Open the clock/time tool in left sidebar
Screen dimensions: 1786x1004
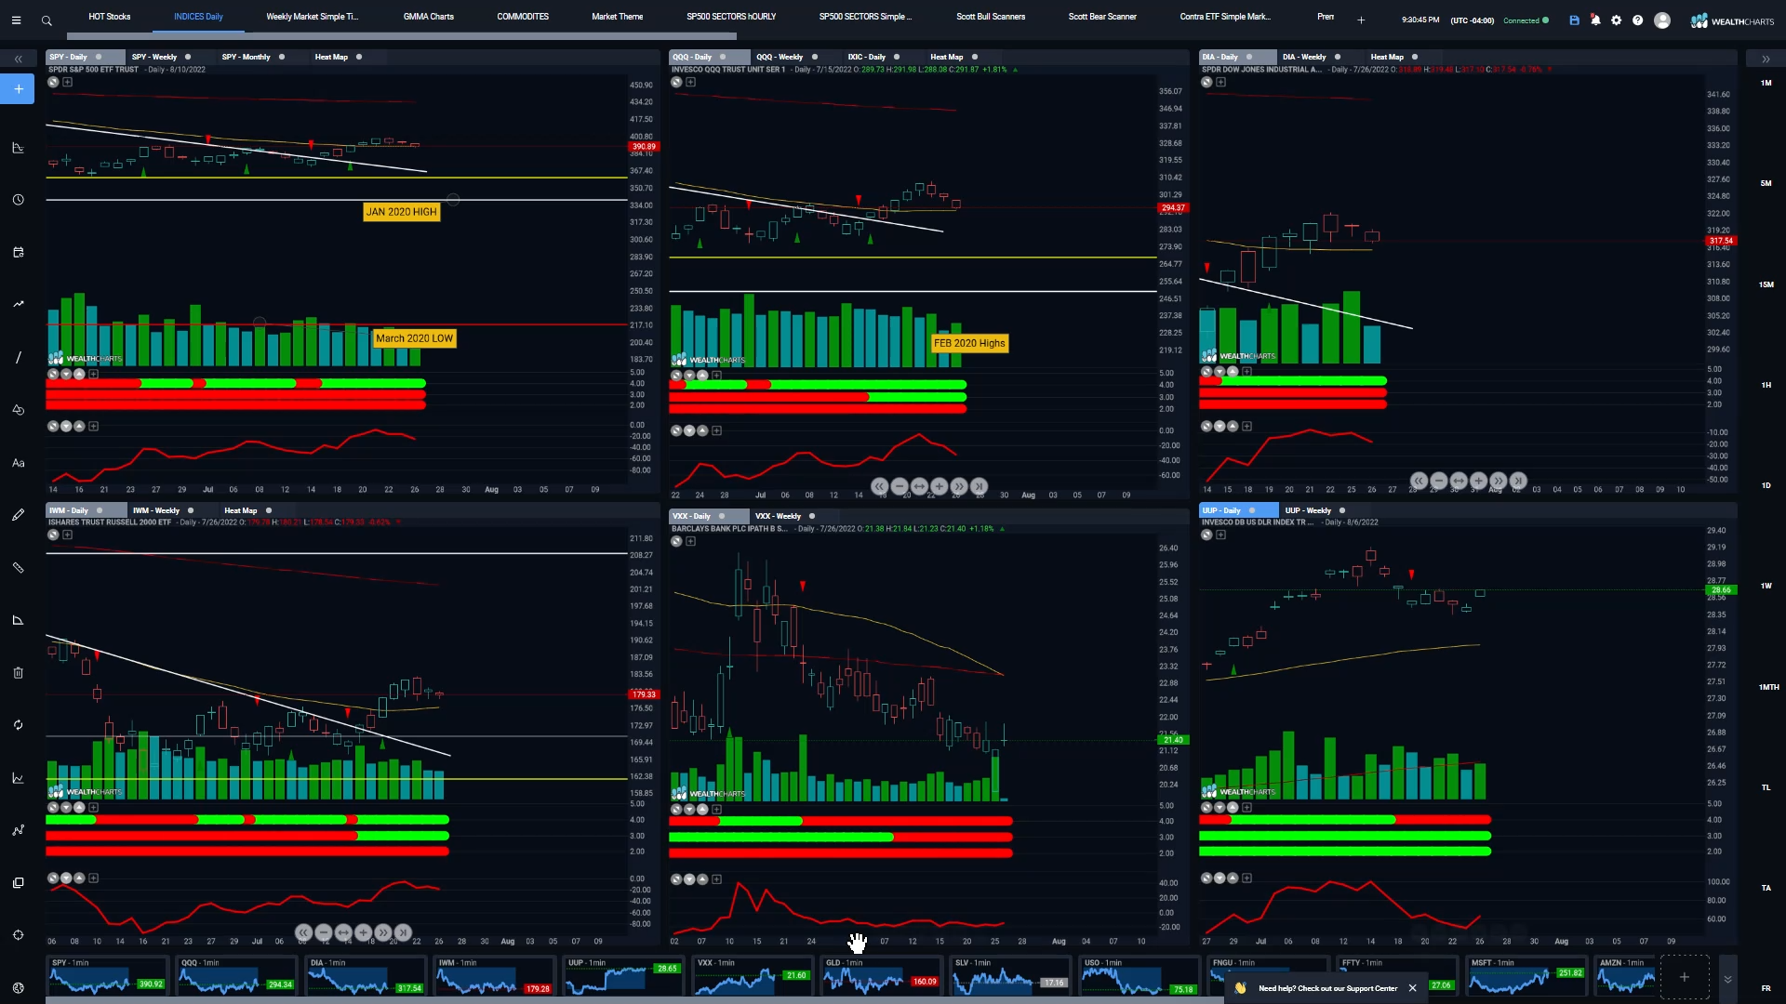click(18, 200)
